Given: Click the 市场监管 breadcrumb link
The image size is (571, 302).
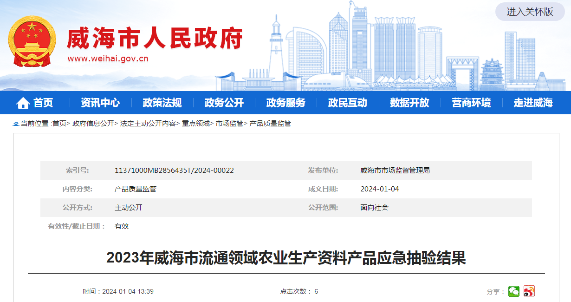Looking at the screenshot, I should pyautogui.click(x=229, y=124).
